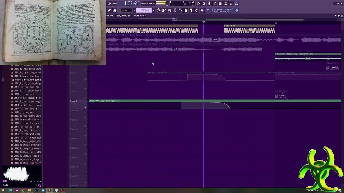
Task: Click the arrow left of Pattern 1
Action: pyautogui.click(x=135, y=10)
